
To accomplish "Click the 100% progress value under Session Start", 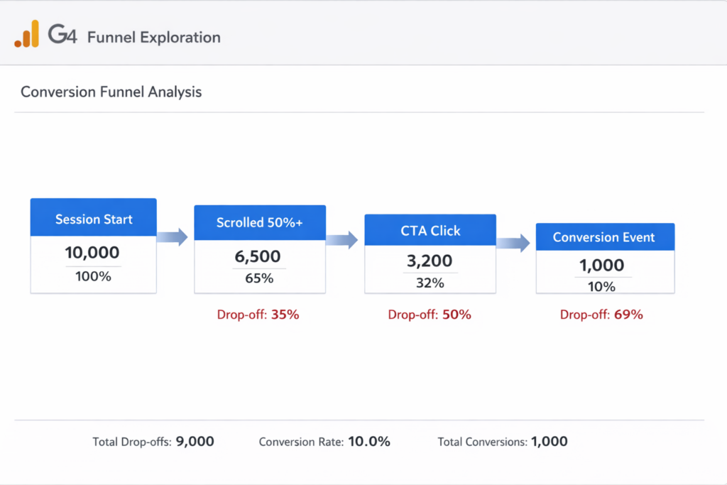I will pos(93,276).
